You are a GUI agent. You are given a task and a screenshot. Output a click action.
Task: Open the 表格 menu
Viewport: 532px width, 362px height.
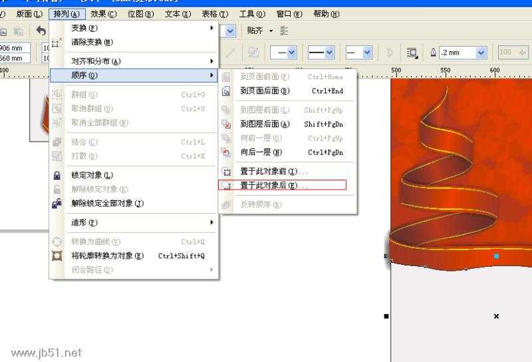tap(215, 14)
